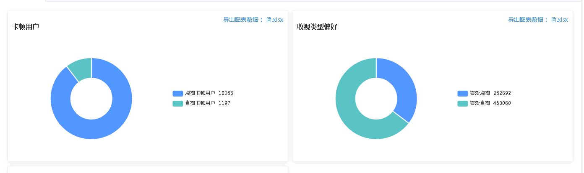The height and width of the screenshot is (173, 584).
Task: Toggle the 直播卡顿用户 legend label
Action: point(200,103)
